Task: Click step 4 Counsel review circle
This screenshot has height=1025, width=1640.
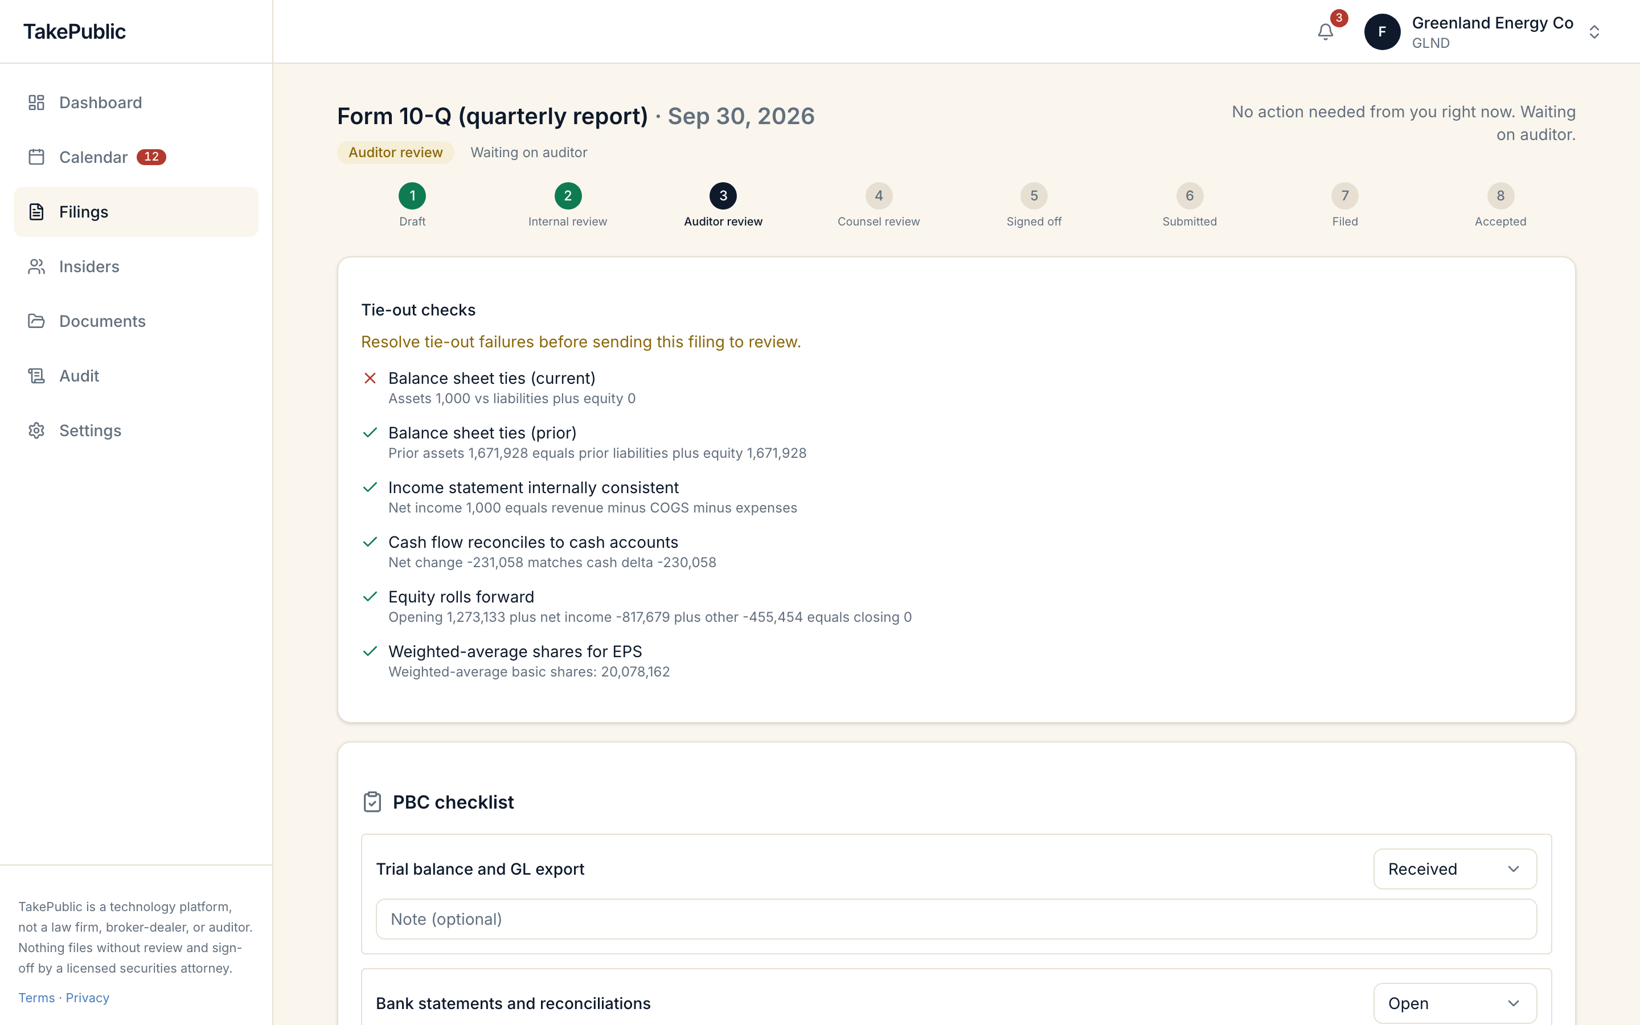Action: click(x=879, y=196)
